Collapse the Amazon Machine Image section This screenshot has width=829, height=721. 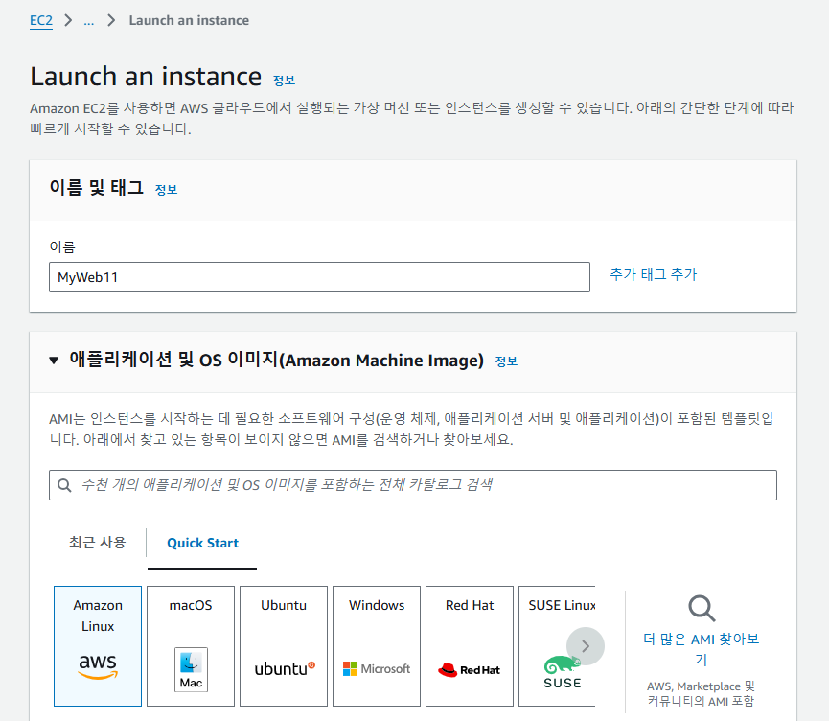(x=54, y=360)
